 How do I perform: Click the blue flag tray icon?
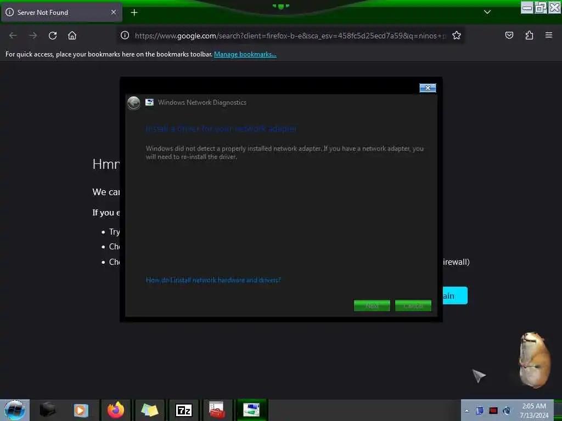pyautogui.click(x=480, y=411)
